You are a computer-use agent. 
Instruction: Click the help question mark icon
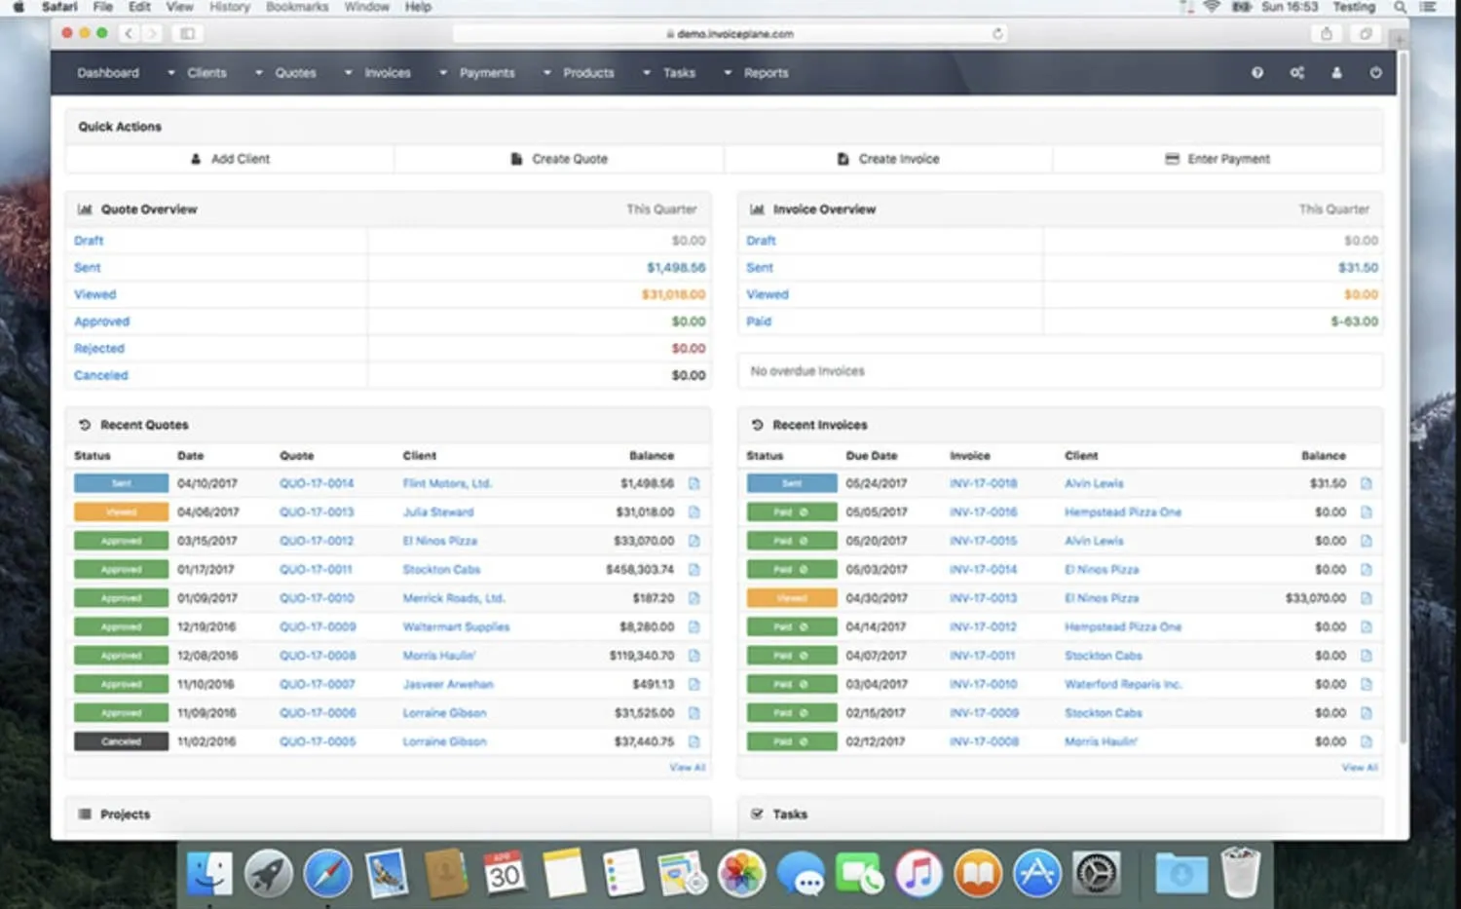[x=1257, y=73]
